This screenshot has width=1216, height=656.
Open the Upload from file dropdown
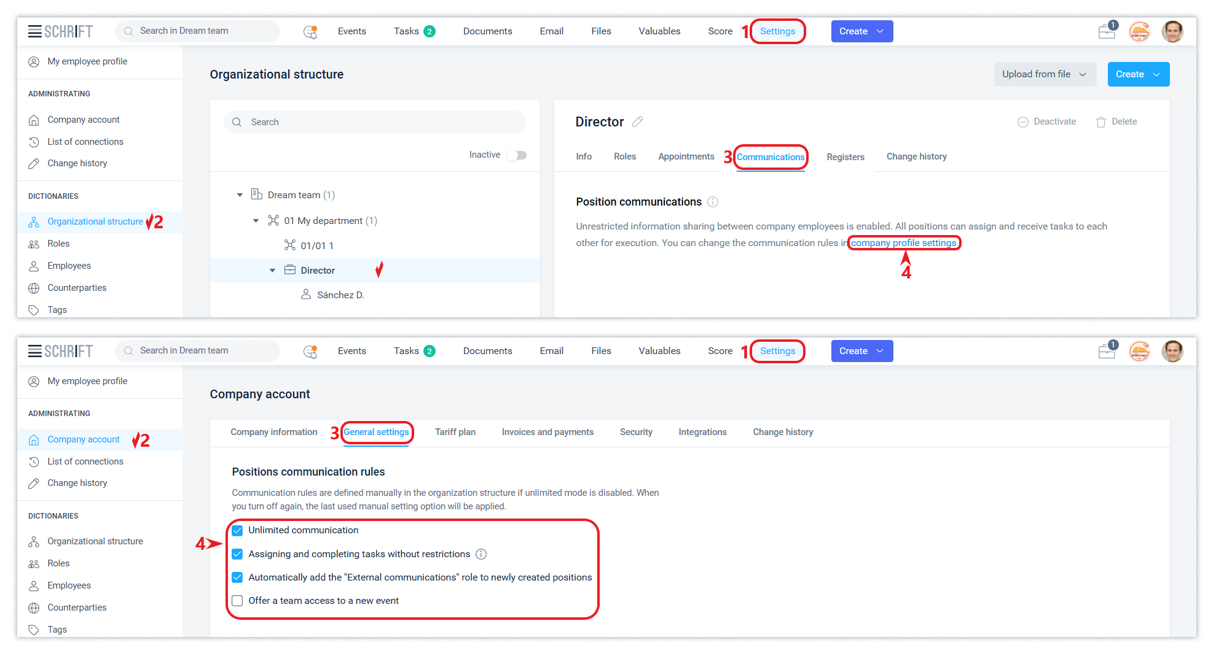[x=1045, y=74]
